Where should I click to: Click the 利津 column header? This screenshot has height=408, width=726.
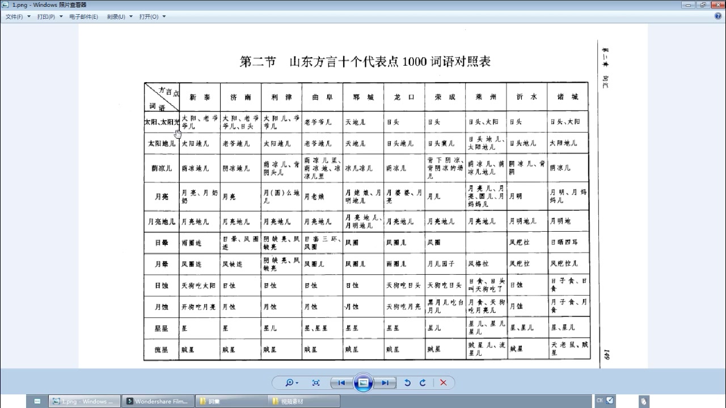point(281,97)
